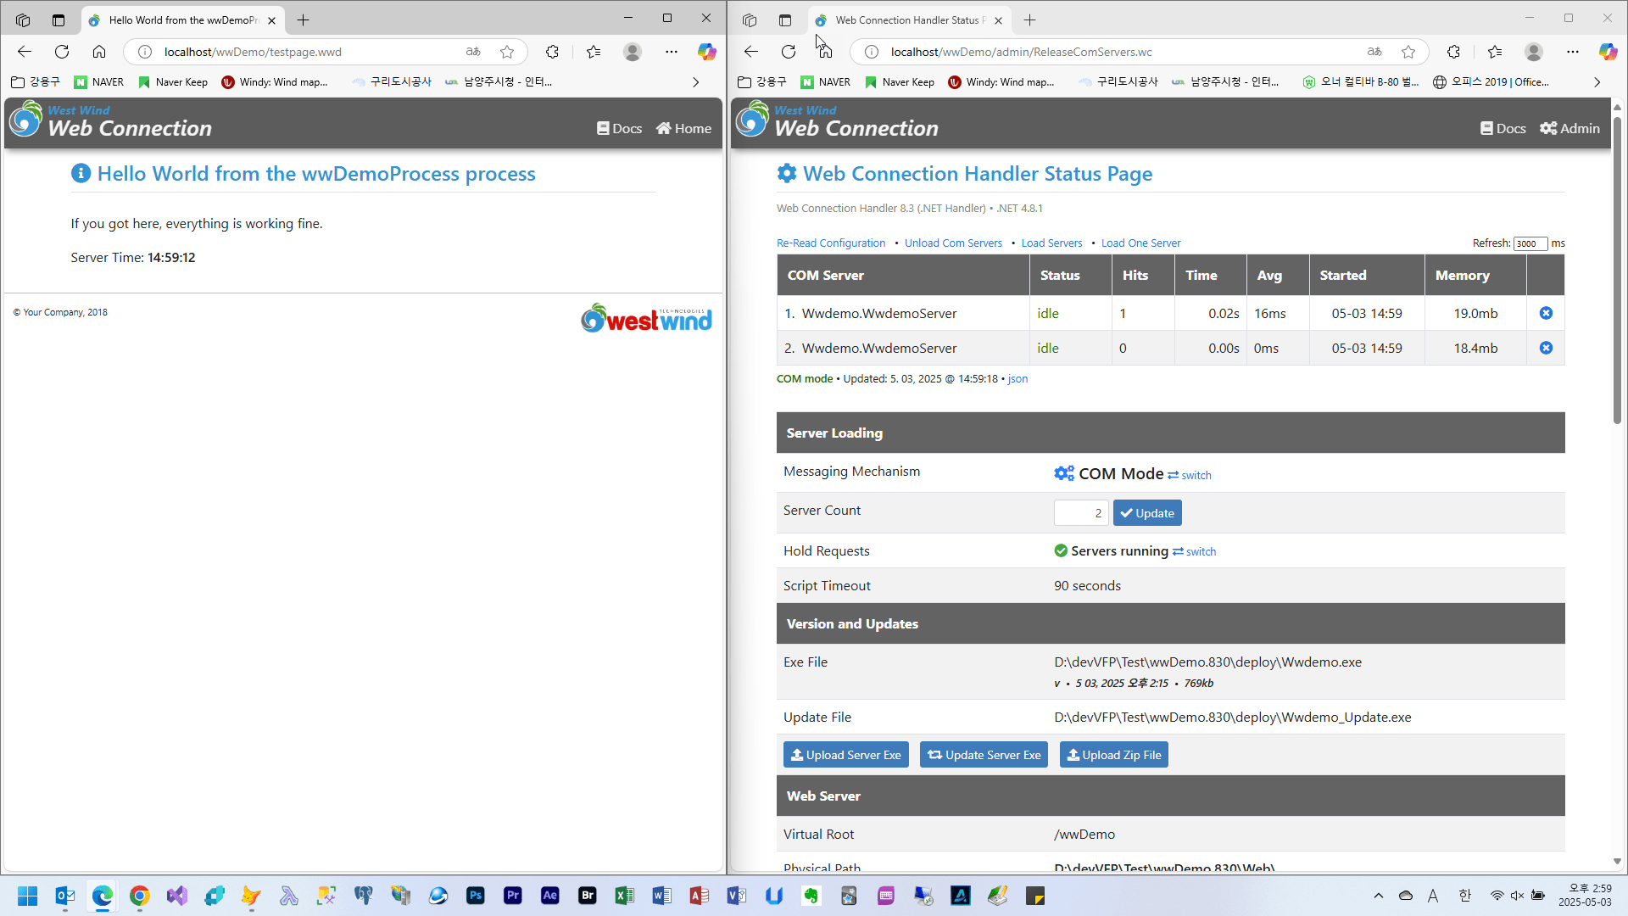Open the system volume control

click(1517, 896)
